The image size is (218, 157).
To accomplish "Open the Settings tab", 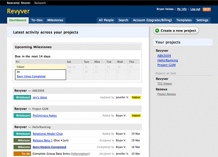I will pyautogui.click(x=202, y=20).
